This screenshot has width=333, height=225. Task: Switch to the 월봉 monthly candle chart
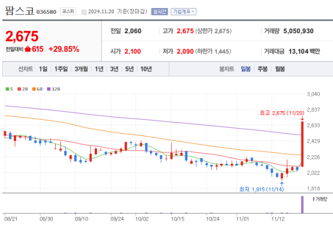click(x=280, y=69)
